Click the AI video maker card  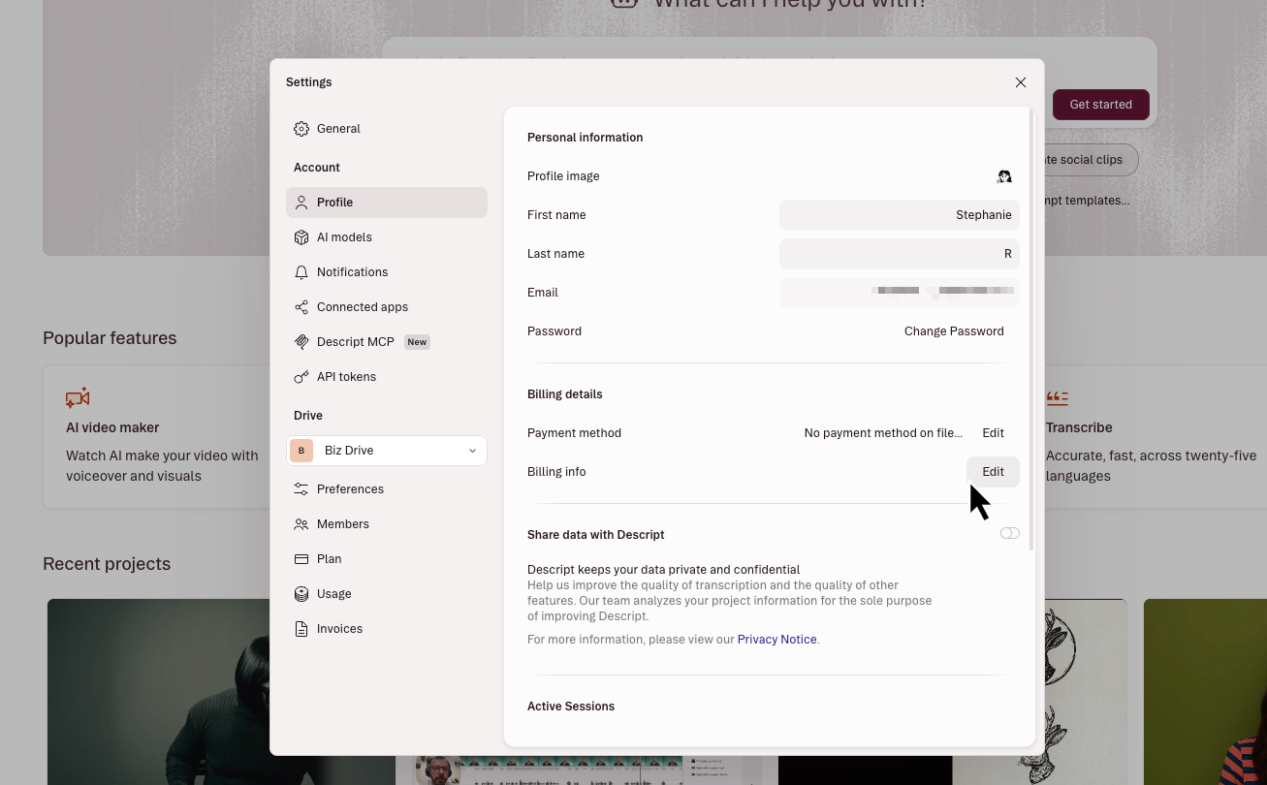[x=156, y=436]
